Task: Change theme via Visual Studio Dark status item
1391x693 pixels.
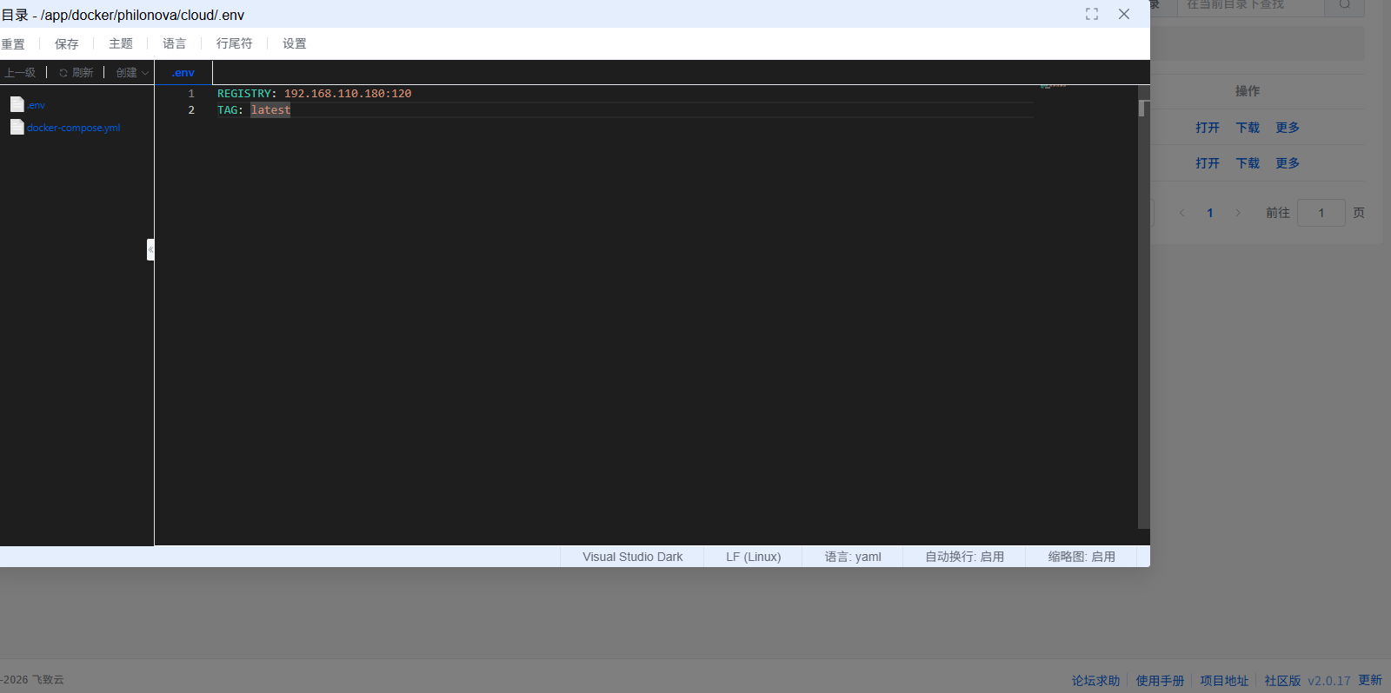Action: point(632,557)
